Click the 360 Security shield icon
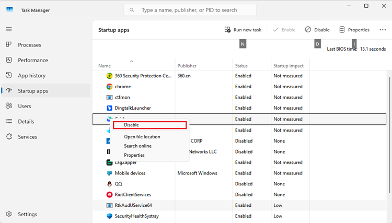Screen dimensions: 392x223 click(109, 76)
